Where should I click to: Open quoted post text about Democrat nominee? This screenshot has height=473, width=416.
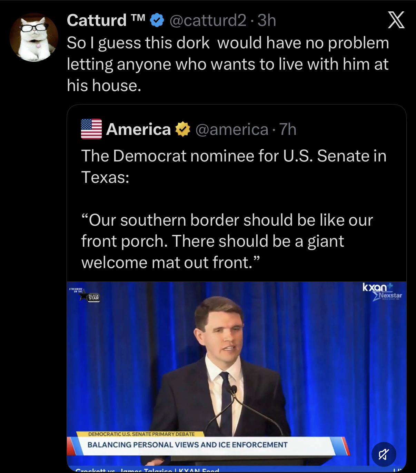point(234,166)
